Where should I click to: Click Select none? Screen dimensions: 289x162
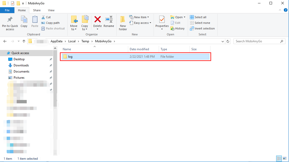point(200,23)
